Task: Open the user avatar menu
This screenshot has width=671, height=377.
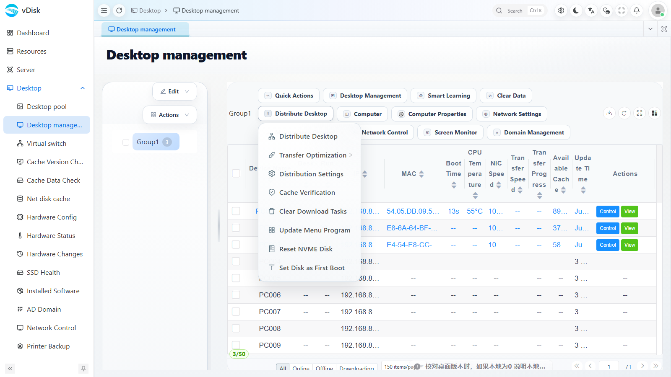Action: [658, 10]
